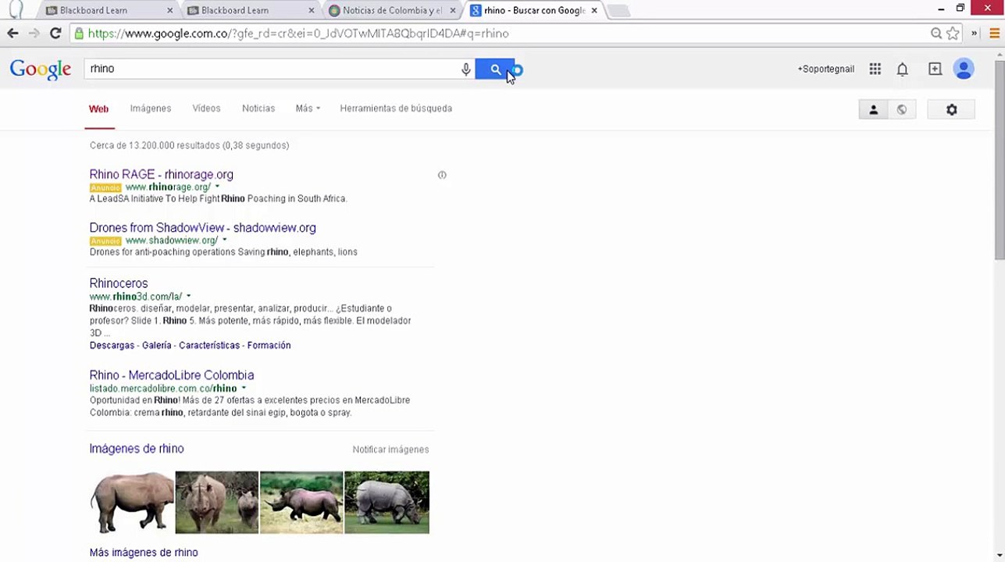Click the ad info icon beside Rhino RAGE
Screen dimensions: 1005x562
442,175
